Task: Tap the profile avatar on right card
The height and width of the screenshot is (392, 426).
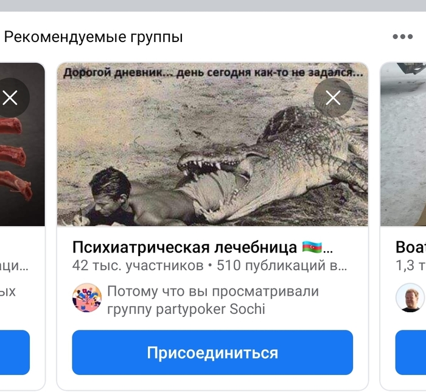Action: (410, 298)
